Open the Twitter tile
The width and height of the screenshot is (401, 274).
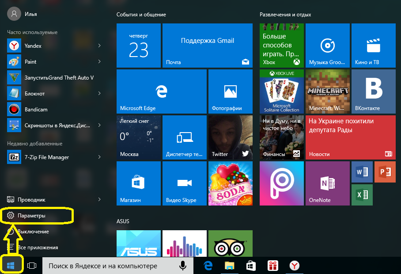(231, 137)
